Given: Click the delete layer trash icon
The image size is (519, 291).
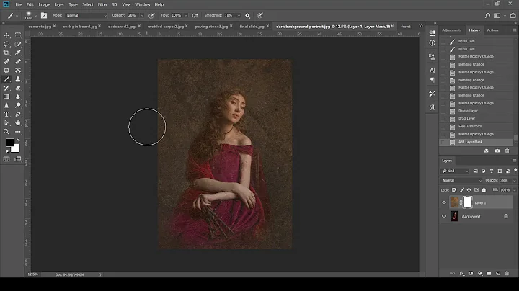Looking at the screenshot, I should coord(507,274).
